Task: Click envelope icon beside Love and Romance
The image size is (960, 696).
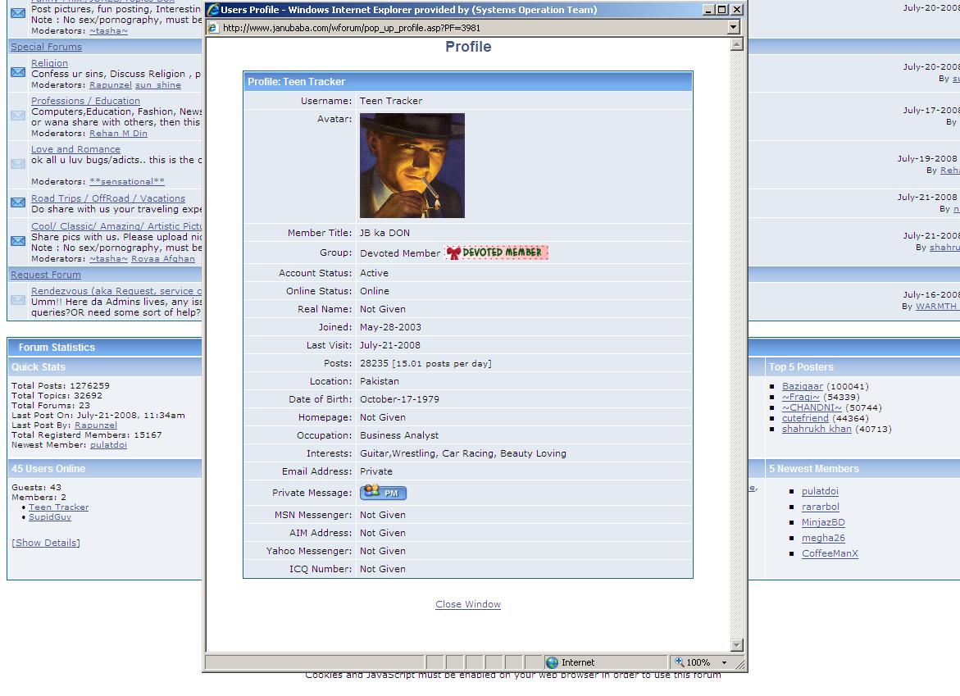Action: coord(18,163)
